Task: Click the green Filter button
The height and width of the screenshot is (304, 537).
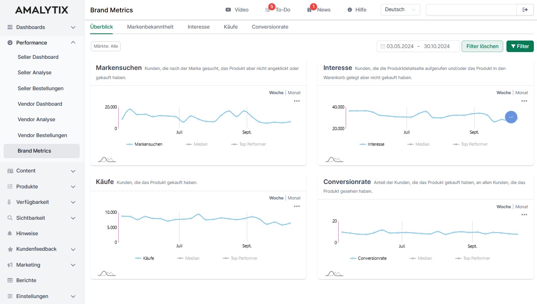Action: coord(520,46)
